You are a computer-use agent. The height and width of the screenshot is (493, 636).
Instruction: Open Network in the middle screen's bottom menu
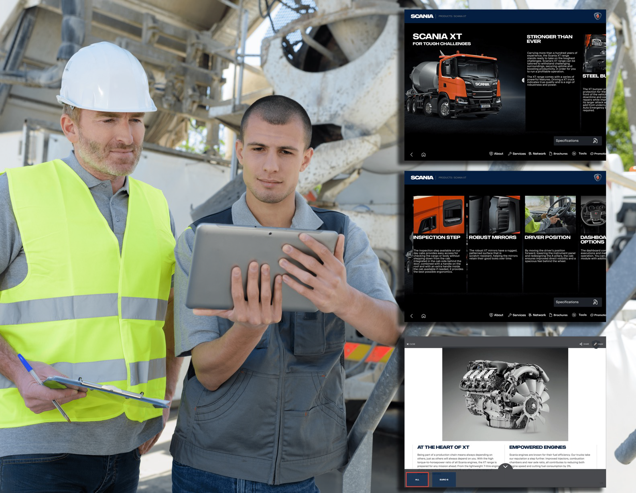(x=537, y=315)
